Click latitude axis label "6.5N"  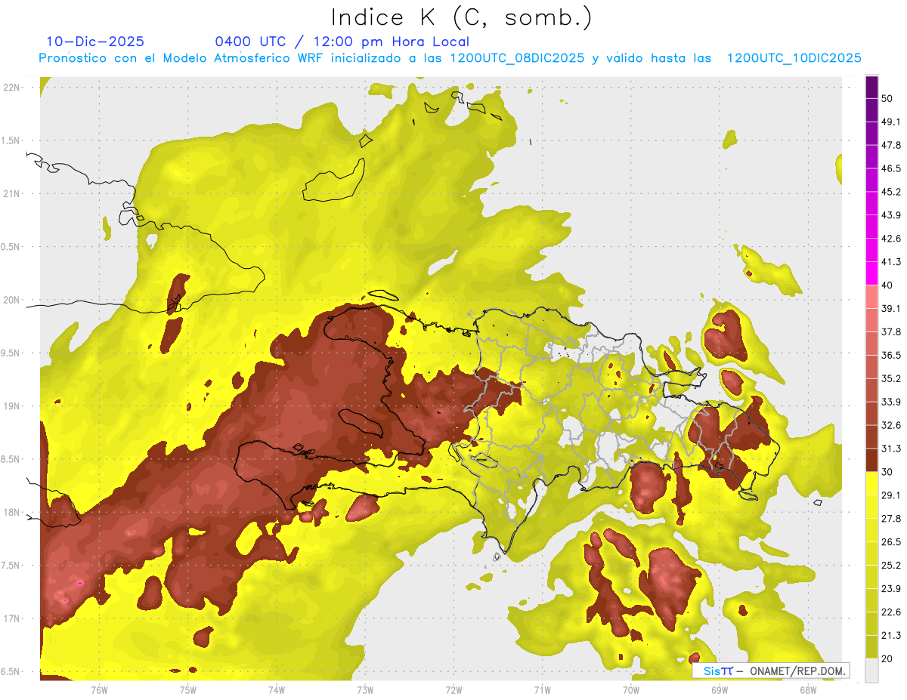[x=10, y=672]
